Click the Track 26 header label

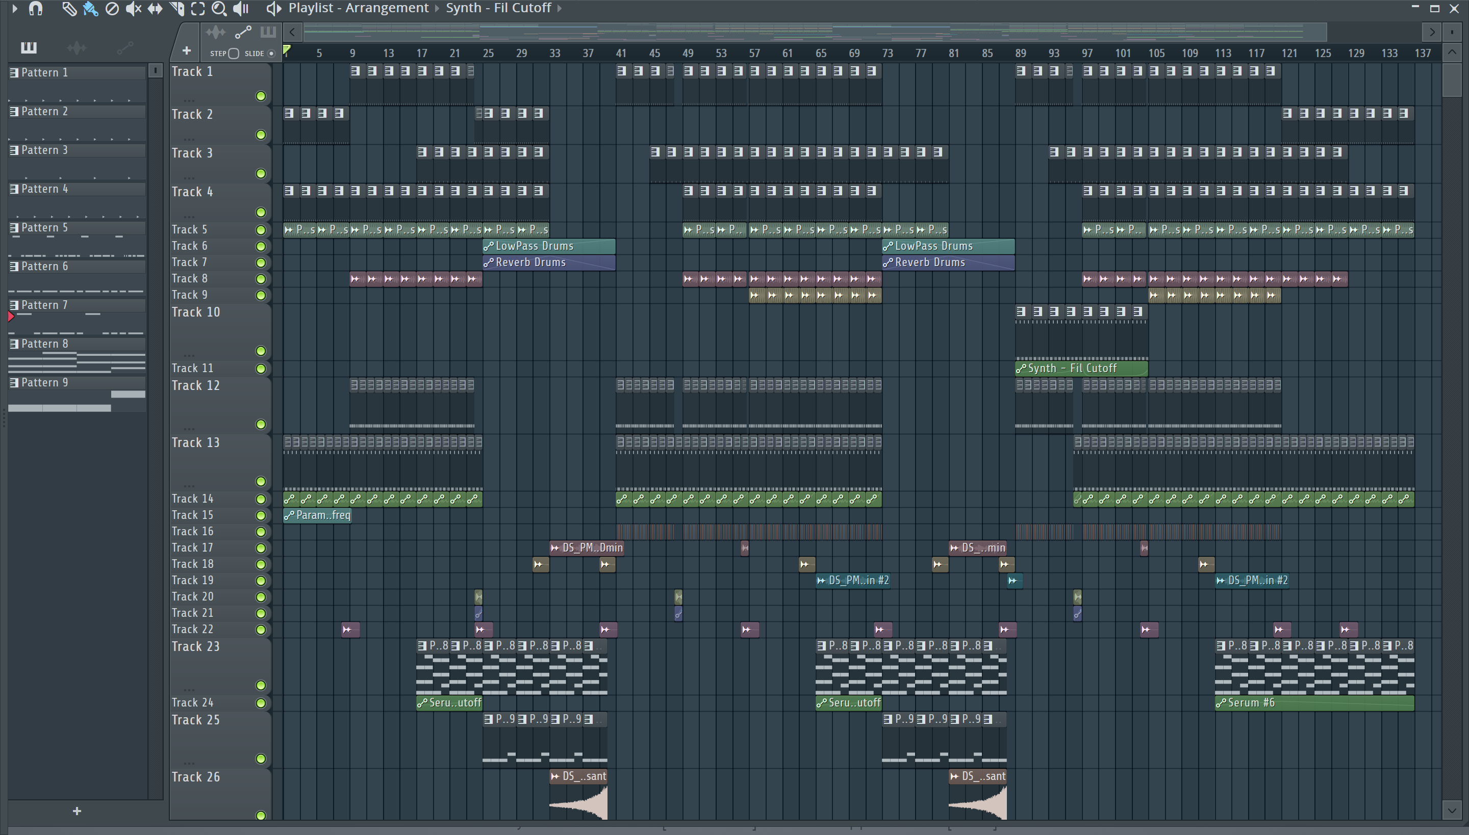pyautogui.click(x=196, y=777)
